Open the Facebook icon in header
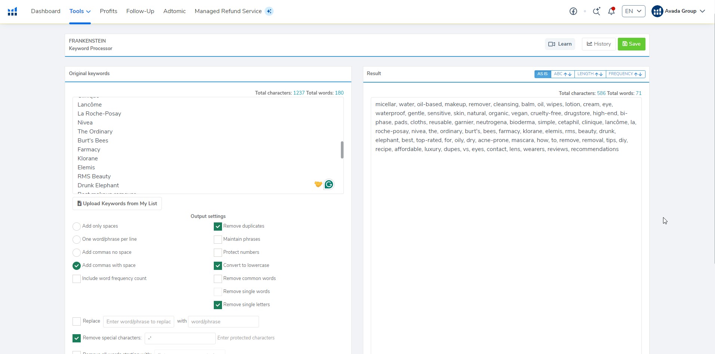Image resolution: width=715 pixels, height=354 pixels. tap(573, 11)
